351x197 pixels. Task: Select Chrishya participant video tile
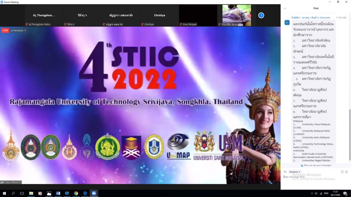(x=160, y=15)
